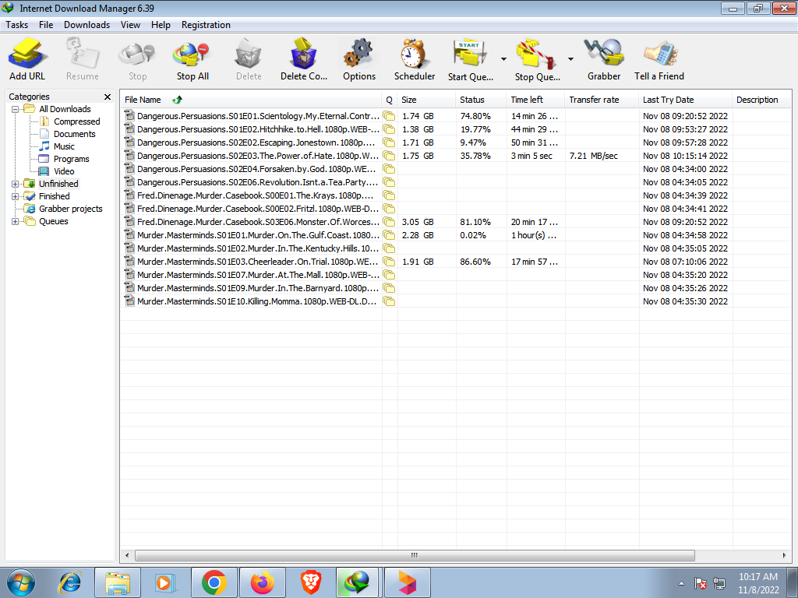This screenshot has height=598, width=798.
Task: Open Brave browser from taskbar
Action: tap(310, 582)
